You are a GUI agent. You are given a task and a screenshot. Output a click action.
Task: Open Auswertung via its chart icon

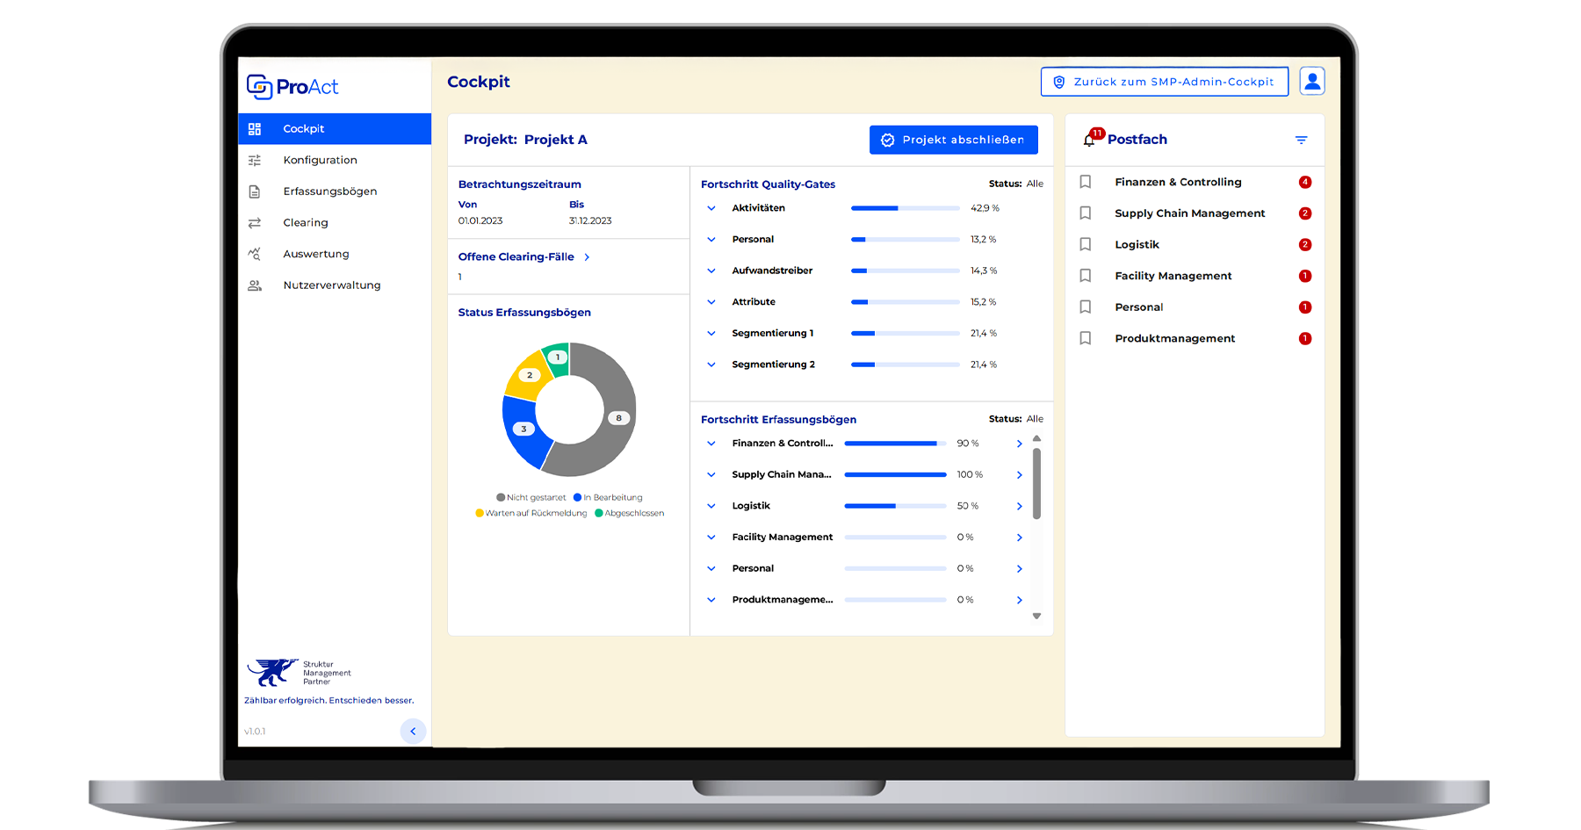[256, 253]
